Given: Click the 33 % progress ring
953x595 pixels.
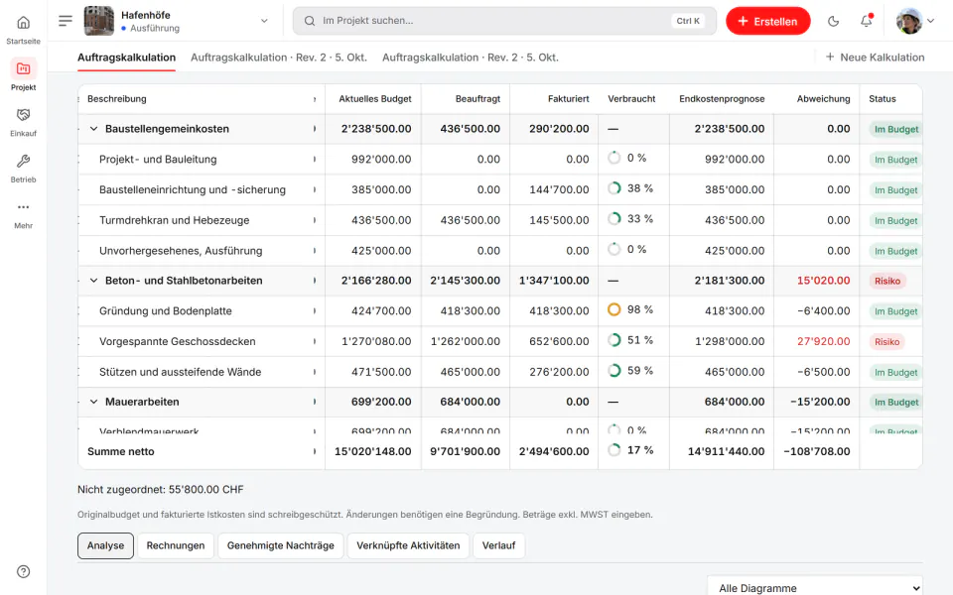Looking at the screenshot, I should click(x=614, y=218).
